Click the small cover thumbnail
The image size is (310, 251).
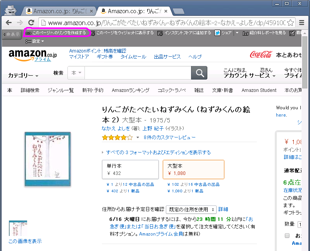[18, 228]
